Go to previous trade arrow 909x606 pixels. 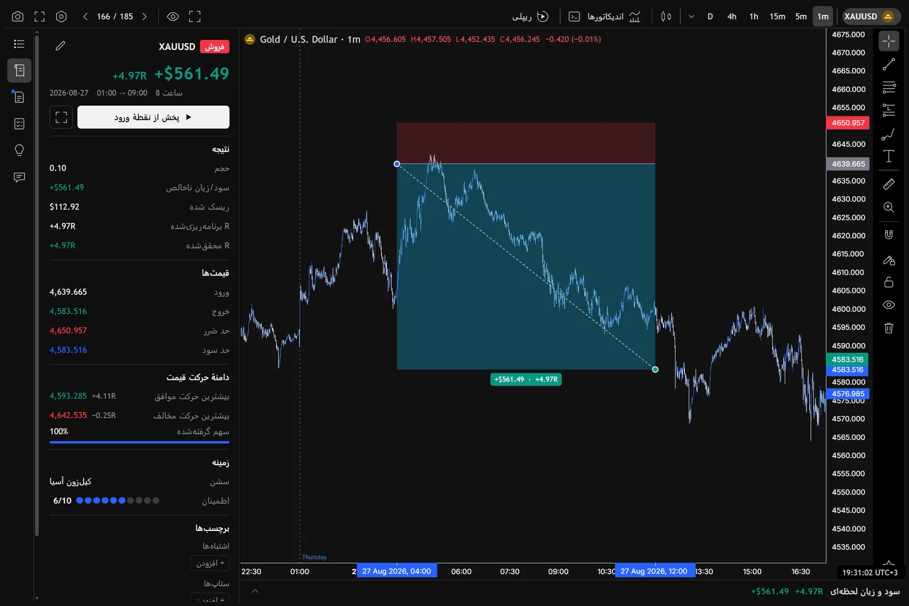(x=85, y=16)
